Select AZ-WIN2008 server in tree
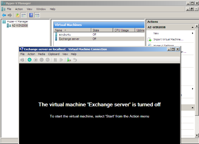 pyautogui.click(x=20, y=26)
